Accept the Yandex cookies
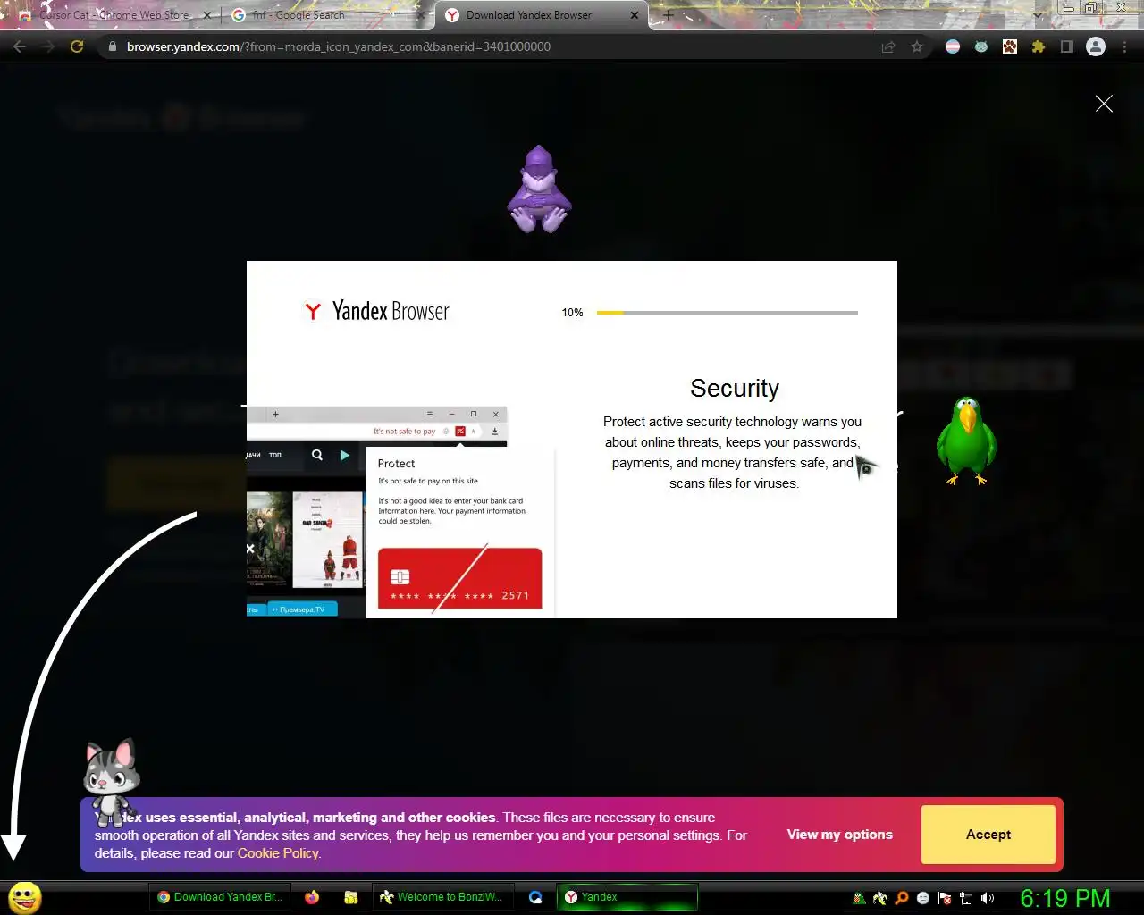 pyautogui.click(x=988, y=835)
